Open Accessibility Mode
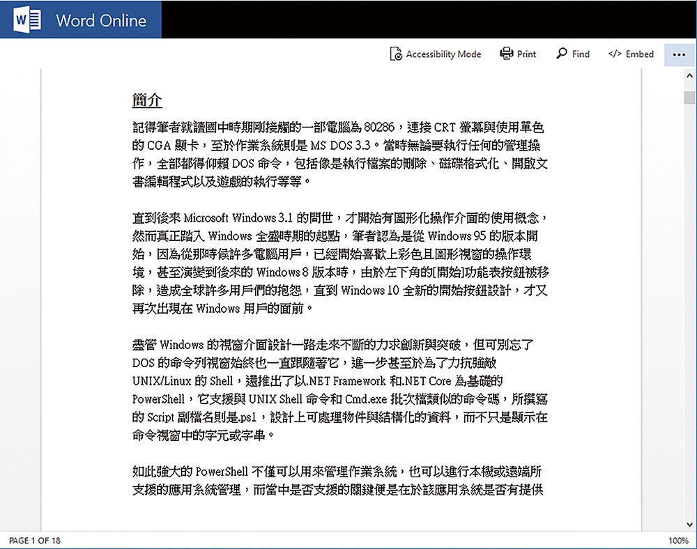The width and height of the screenshot is (697, 549). click(435, 54)
